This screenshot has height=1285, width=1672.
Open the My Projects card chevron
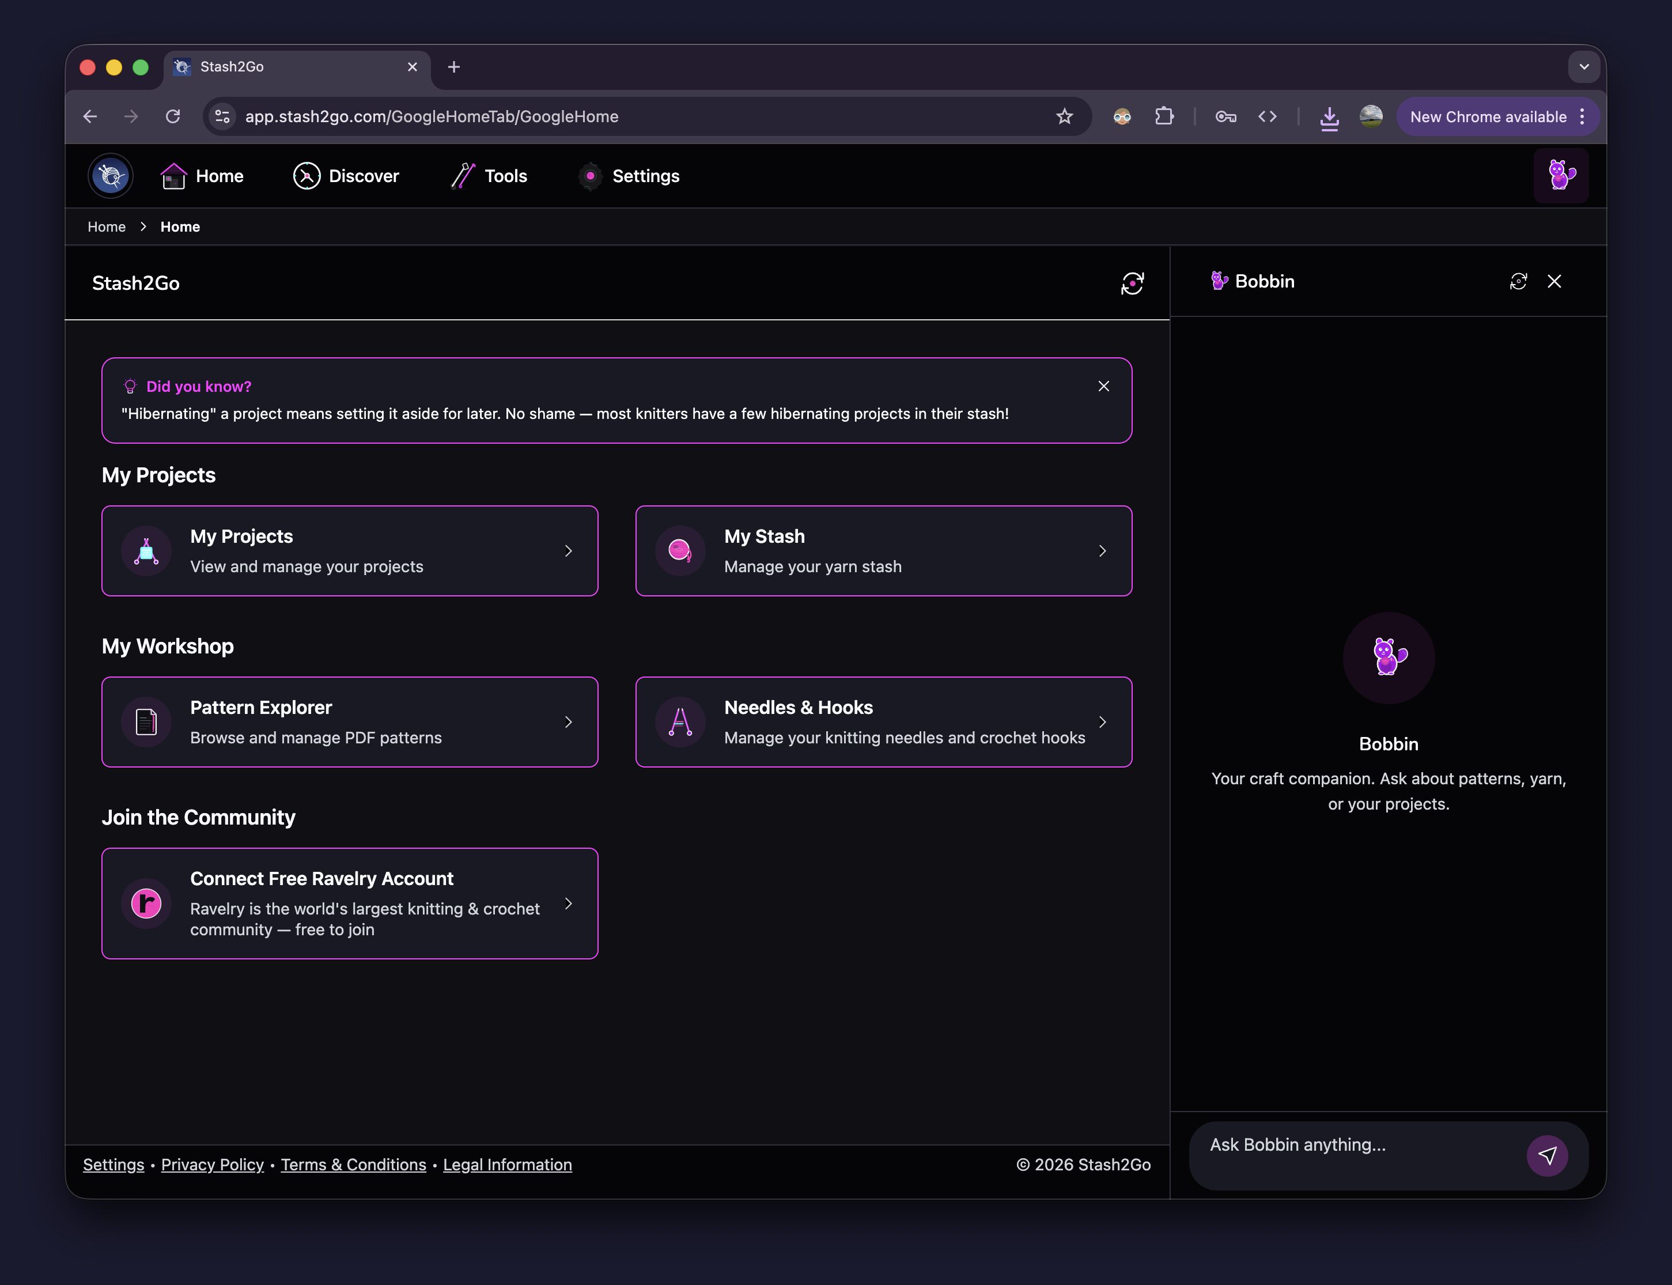tap(568, 551)
